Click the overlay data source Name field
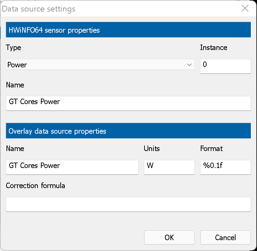257x251 pixels. (72, 167)
